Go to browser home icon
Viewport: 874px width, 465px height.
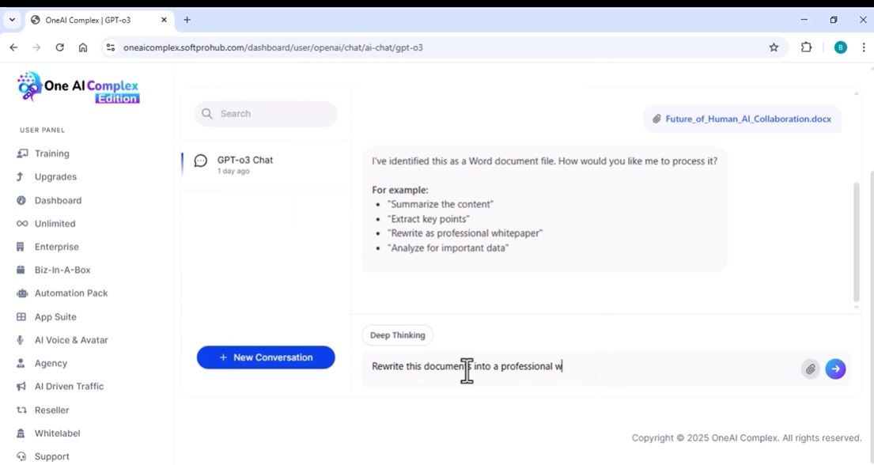pyautogui.click(x=83, y=47)
